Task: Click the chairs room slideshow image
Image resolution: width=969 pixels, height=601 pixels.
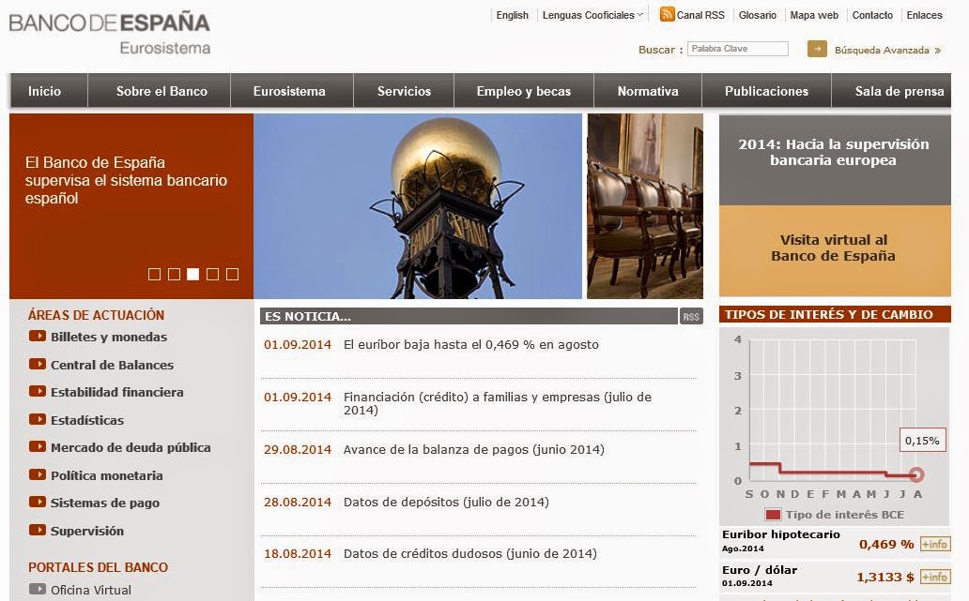Action: click(x=645, y=206)
